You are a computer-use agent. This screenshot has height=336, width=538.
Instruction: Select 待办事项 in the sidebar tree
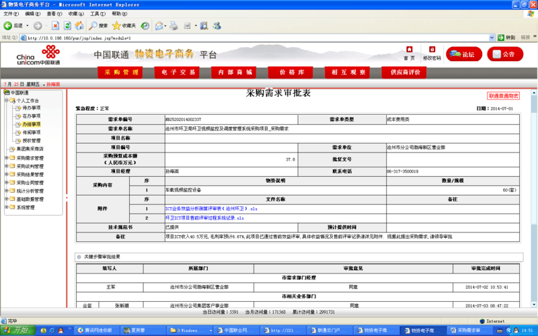[31, 108]
